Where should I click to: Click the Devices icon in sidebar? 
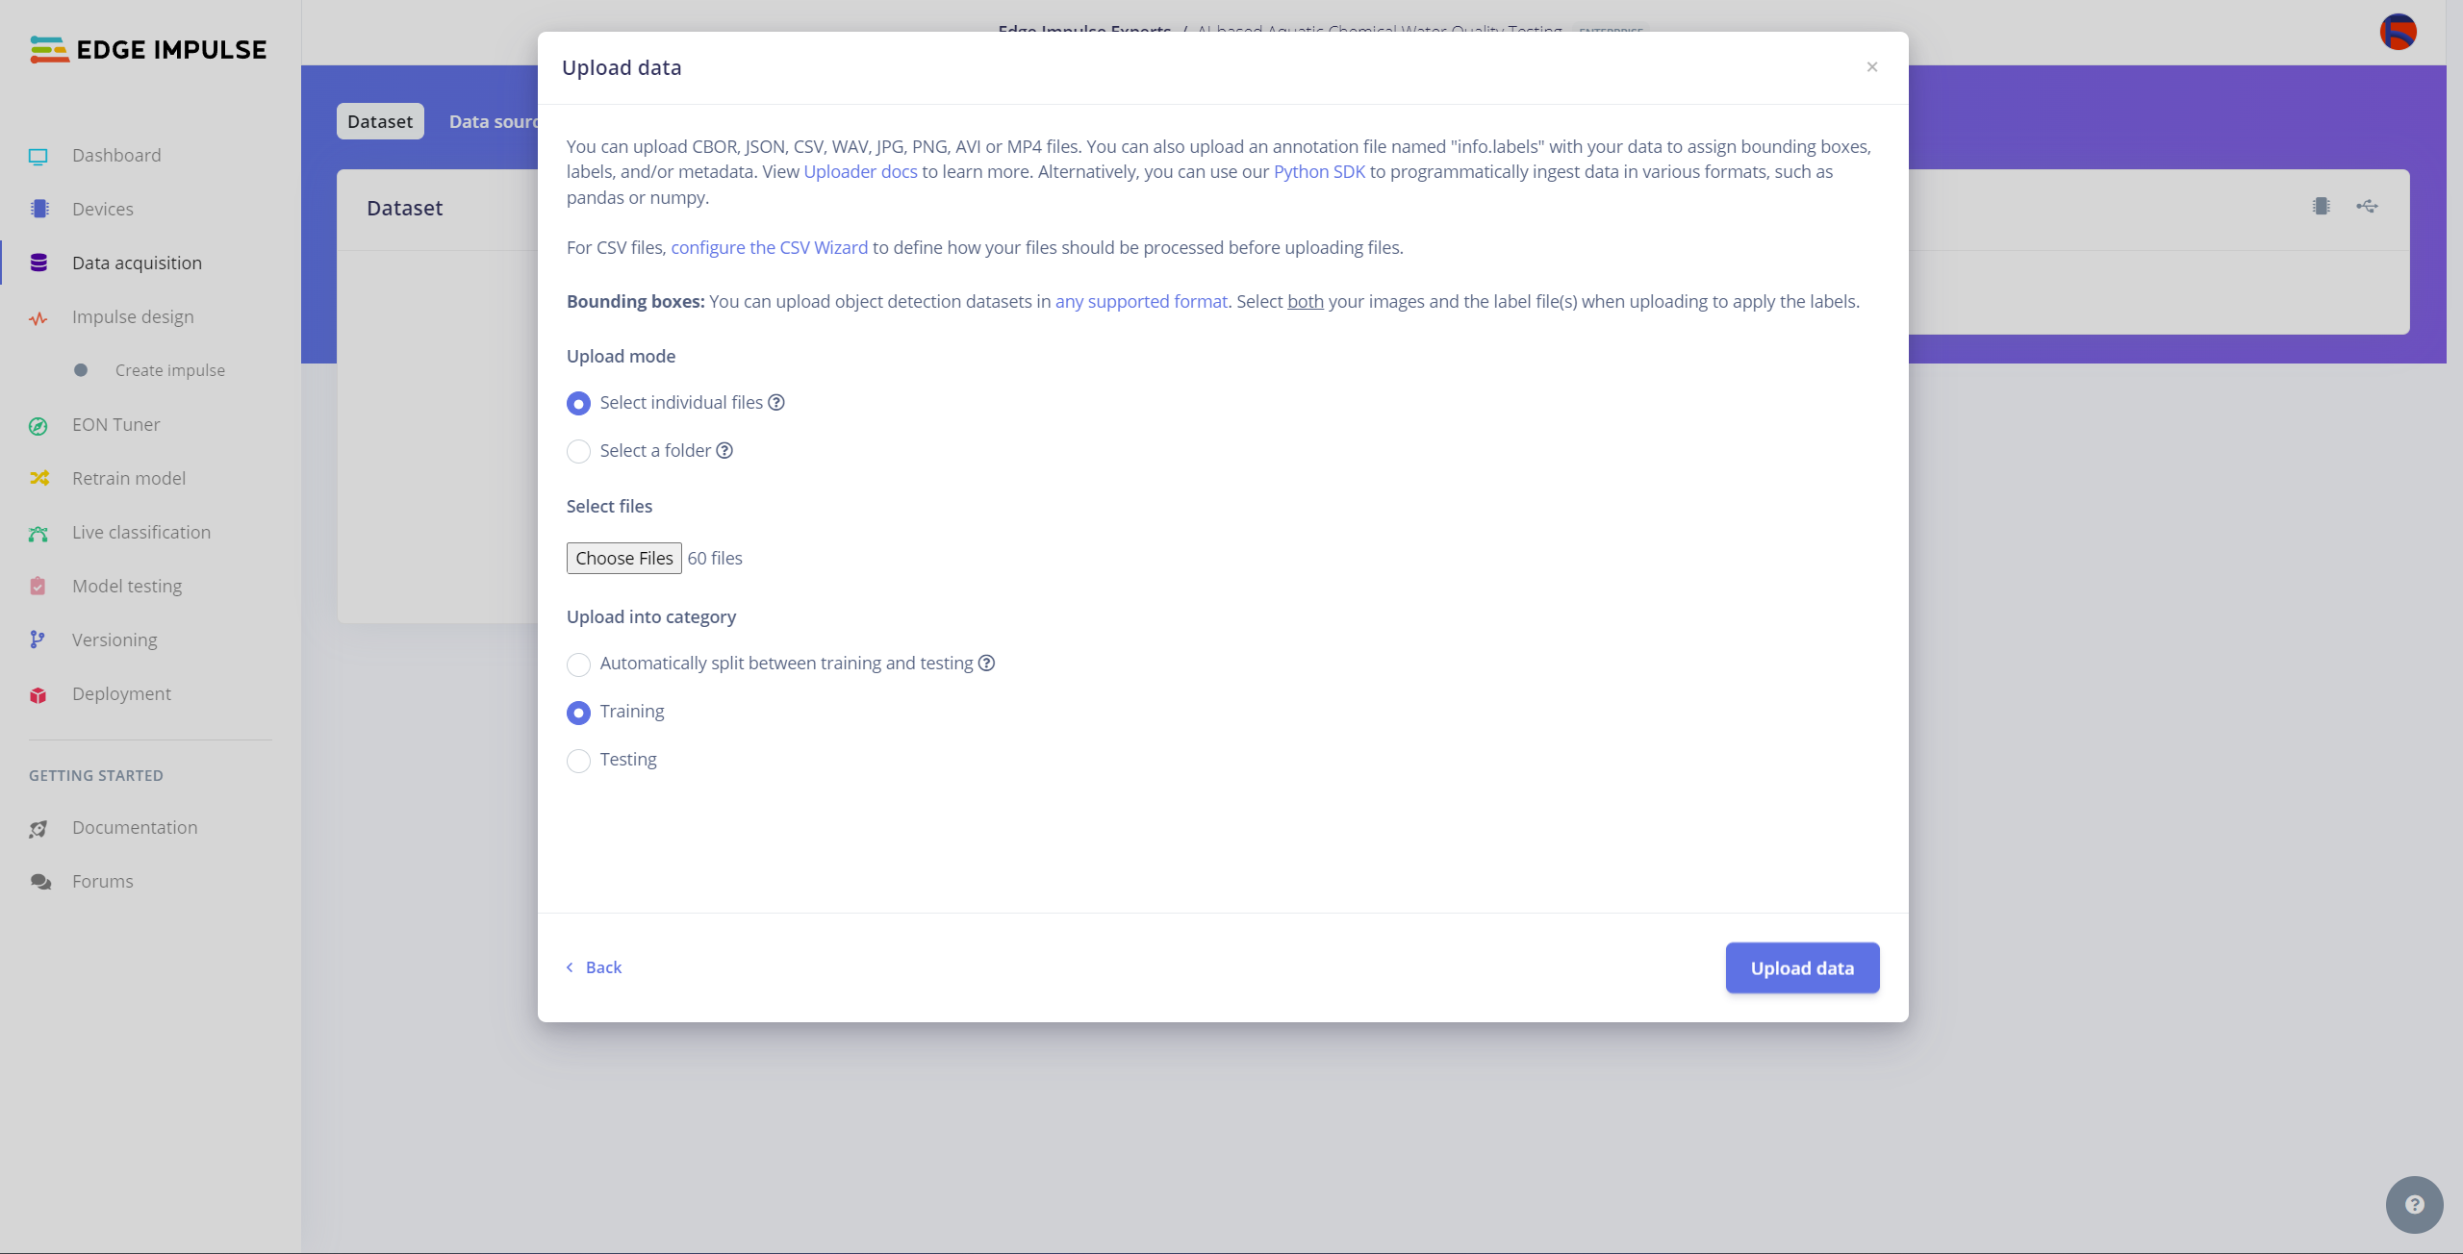(38, 208)
